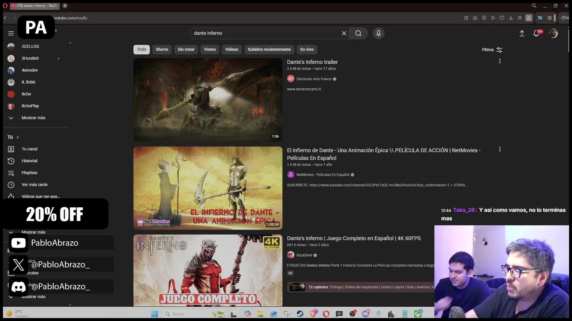Go to Tu canal
The width and height of the screenshot is (572, 321).
click(29, 149)
